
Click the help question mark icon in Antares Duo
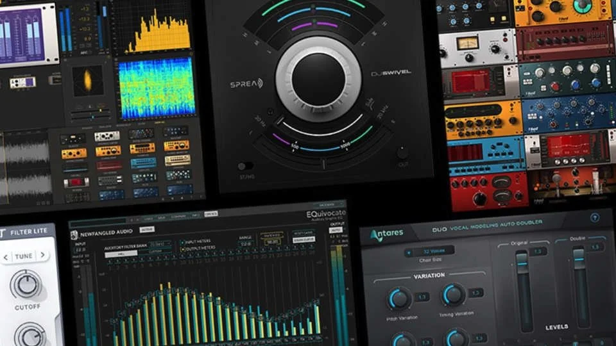click(594, 217)
